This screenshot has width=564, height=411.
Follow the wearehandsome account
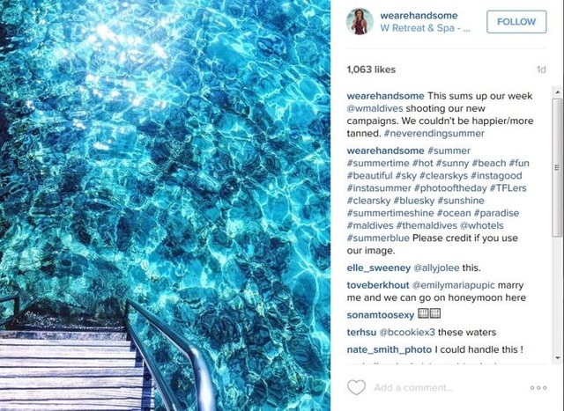click(516, 21)
